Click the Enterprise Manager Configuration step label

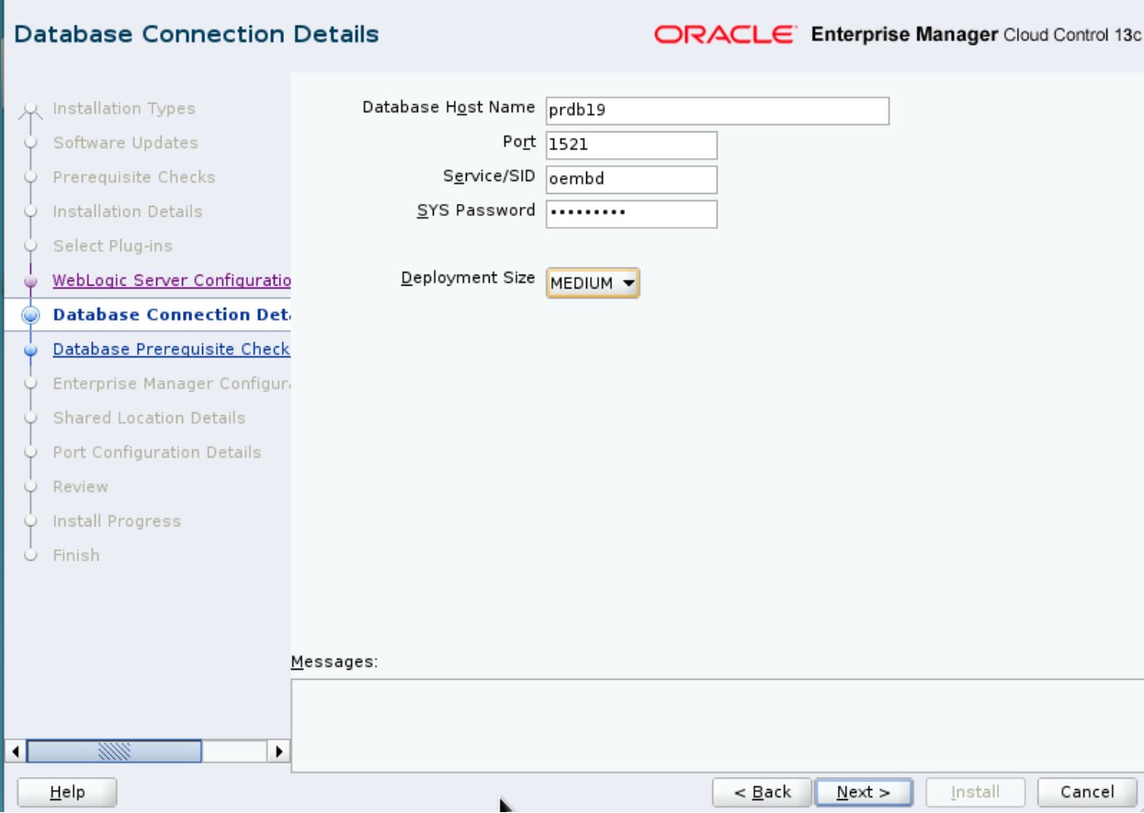(171, 383)
